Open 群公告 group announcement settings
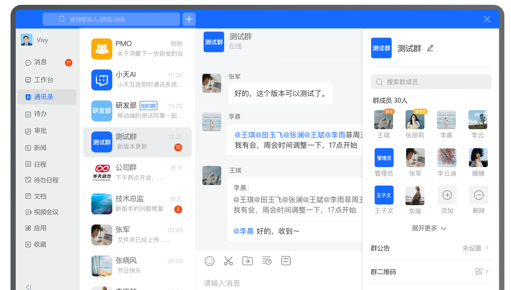The image size is (511, 290). point(430,248)
